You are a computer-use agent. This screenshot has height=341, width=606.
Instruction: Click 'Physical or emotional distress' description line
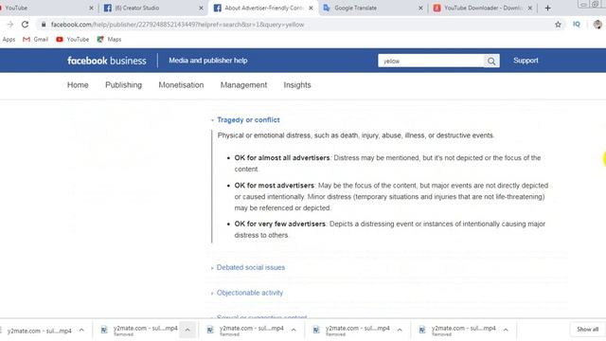(356, 135)
